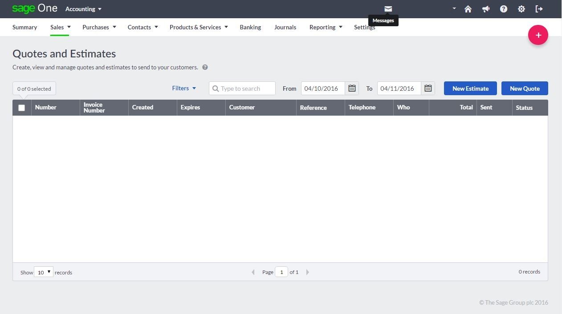562x314 pixels.
Task: Click the help icon beside the page description
Action: [x=205, y=68]
